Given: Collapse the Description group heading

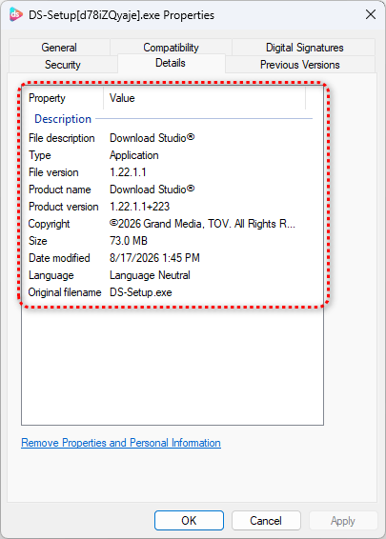Looking at the screenshot, I should 63,119.
